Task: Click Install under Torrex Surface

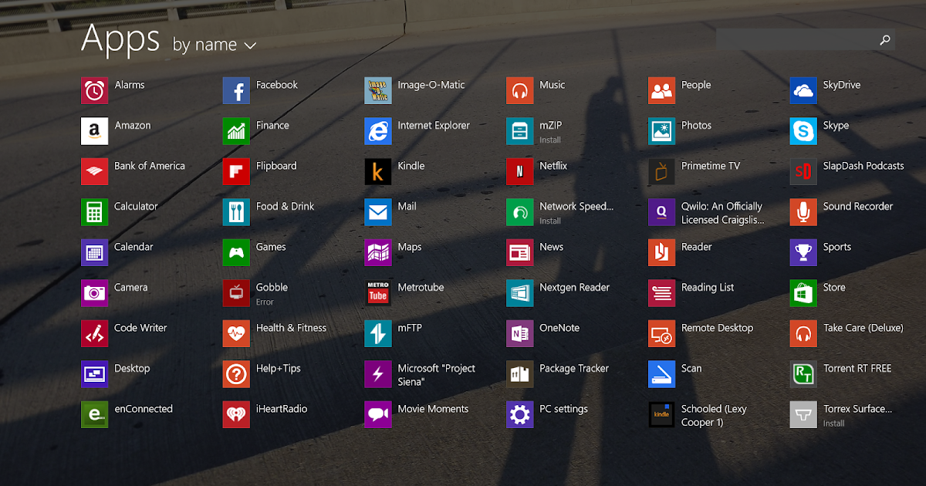Action: [834, 424]
